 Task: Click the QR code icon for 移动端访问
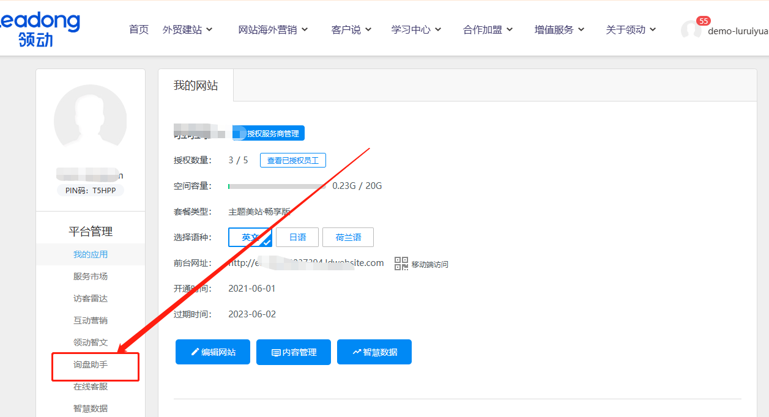click(401, 264)
